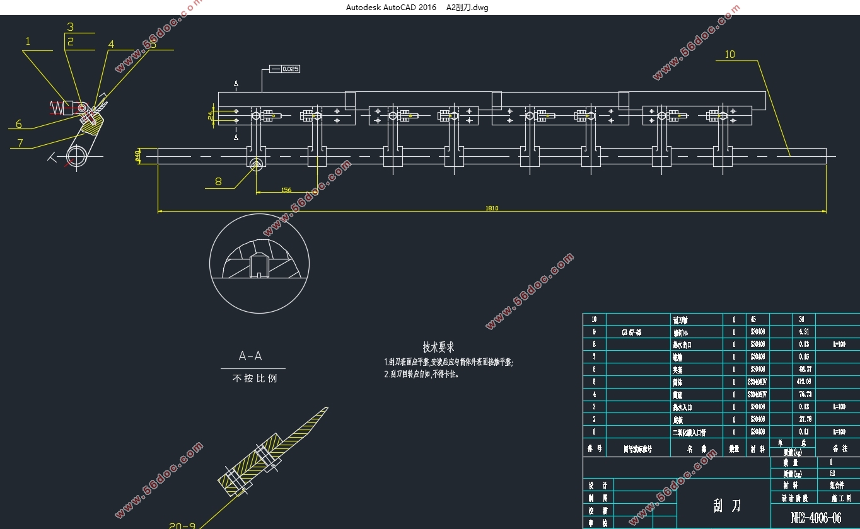Select callout number 6 label

[x=19, y=124]
